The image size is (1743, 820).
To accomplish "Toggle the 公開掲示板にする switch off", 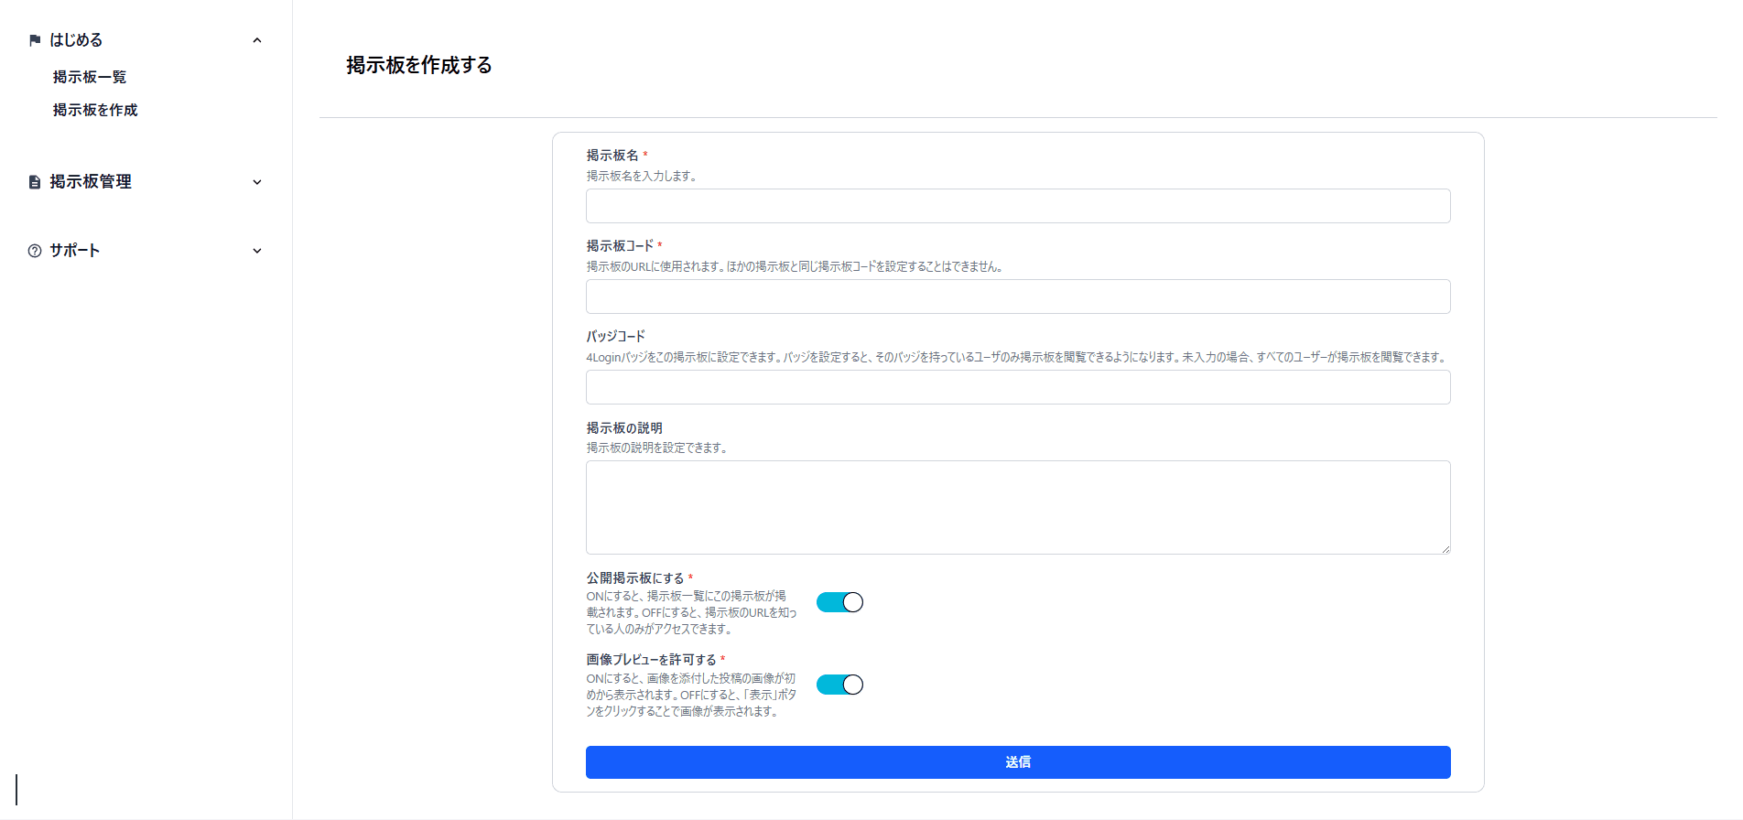I will (x=839, y=602).
